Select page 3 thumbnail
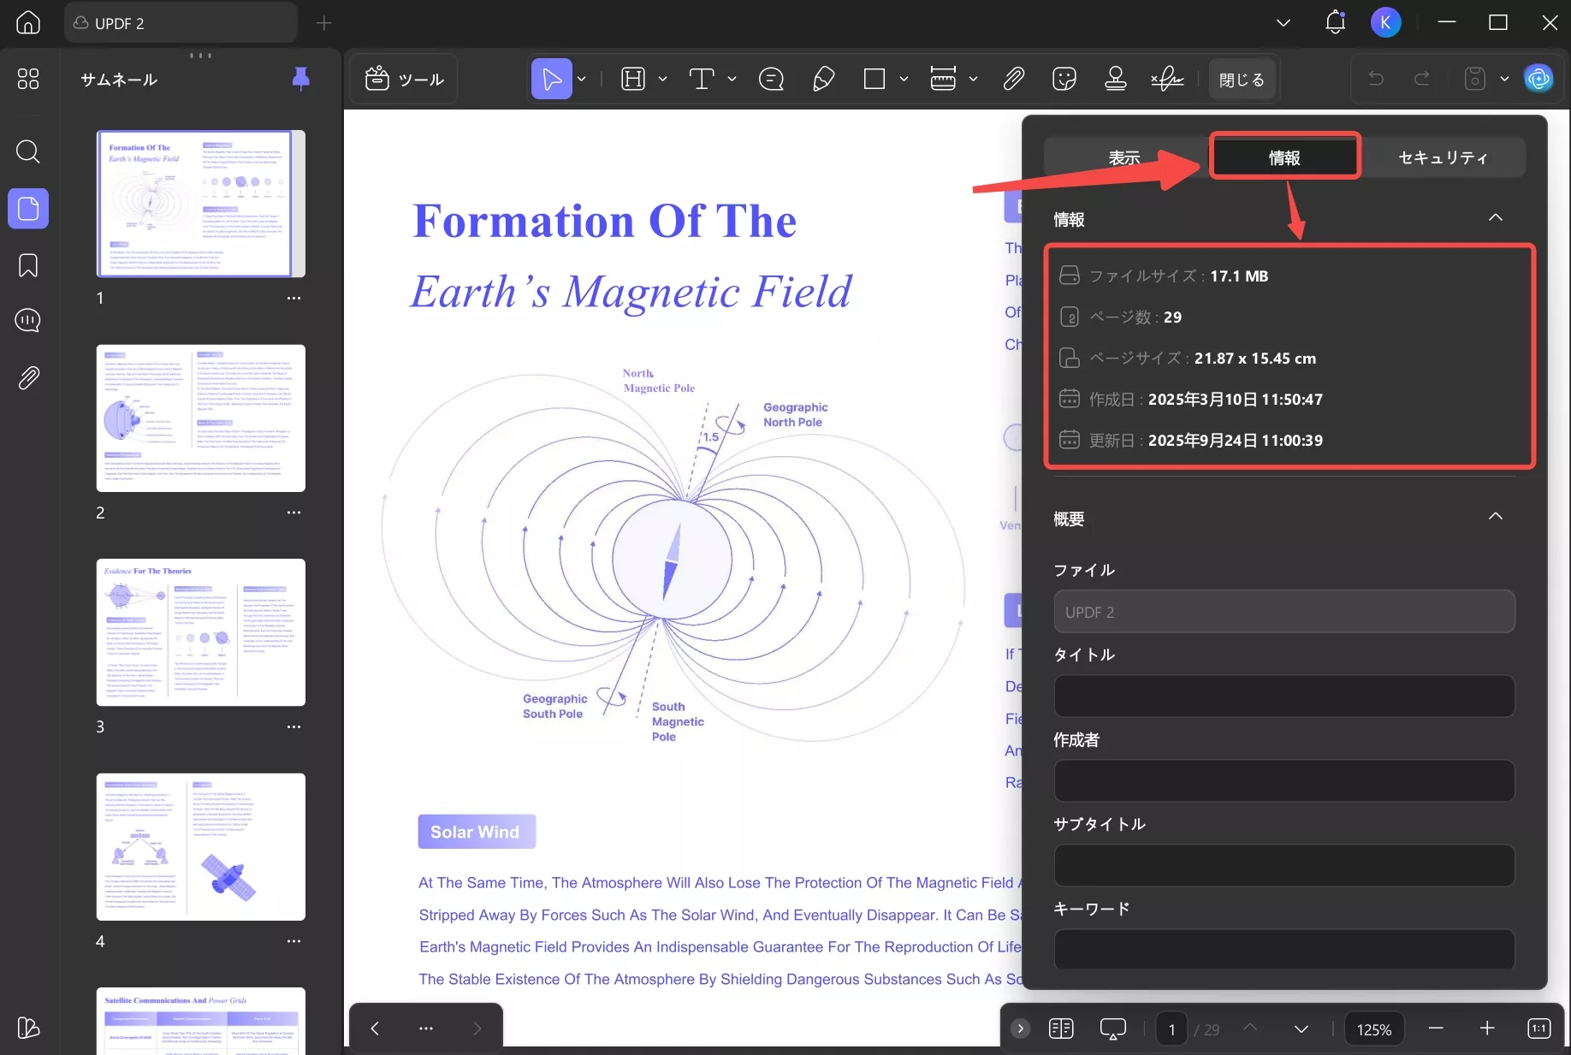This screenshot has width=1571, height=1055. pyautogui.click(x=201, y=632)
